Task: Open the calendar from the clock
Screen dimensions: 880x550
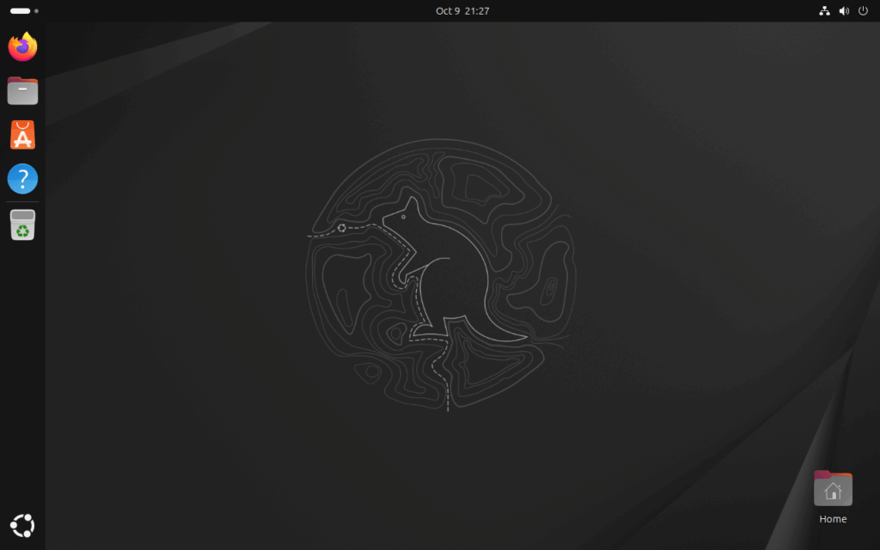Action: [462, 11]
